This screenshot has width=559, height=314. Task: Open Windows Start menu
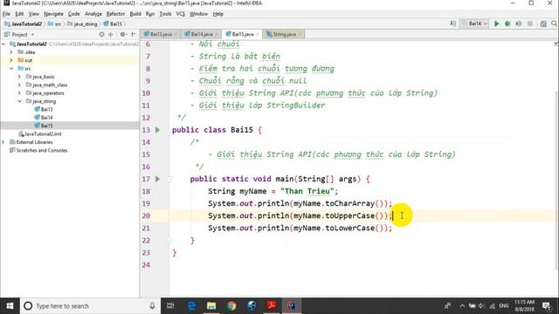tap(10, 306)
